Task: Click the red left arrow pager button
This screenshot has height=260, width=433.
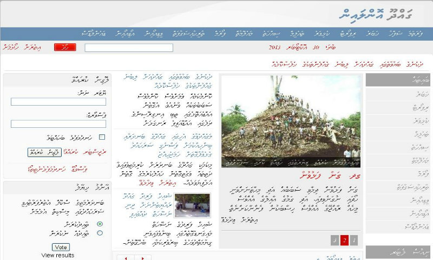Action: pyautogui.click(x=126, y=257)
